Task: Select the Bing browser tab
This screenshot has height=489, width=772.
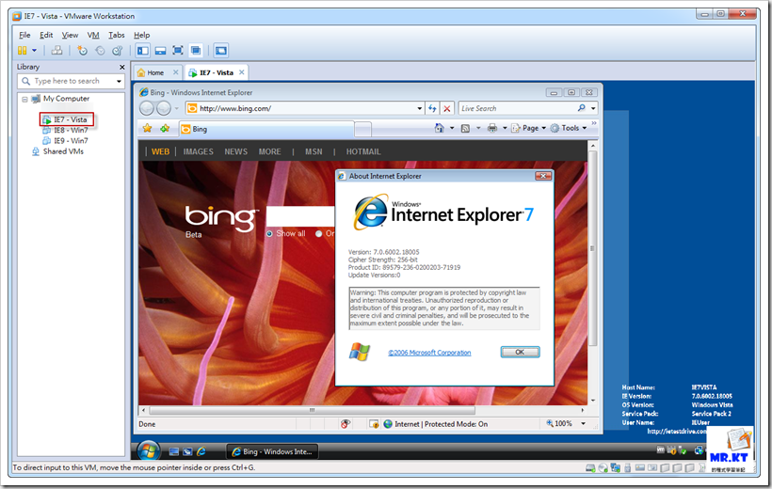Action: coord(266,129)
